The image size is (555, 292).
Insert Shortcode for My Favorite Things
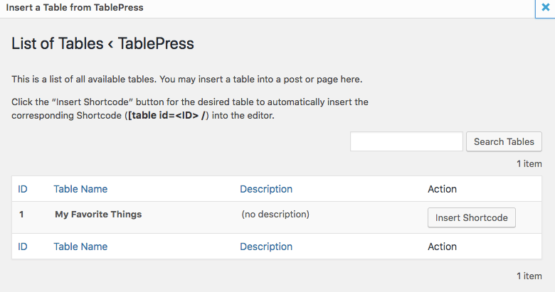click(472, 218)
